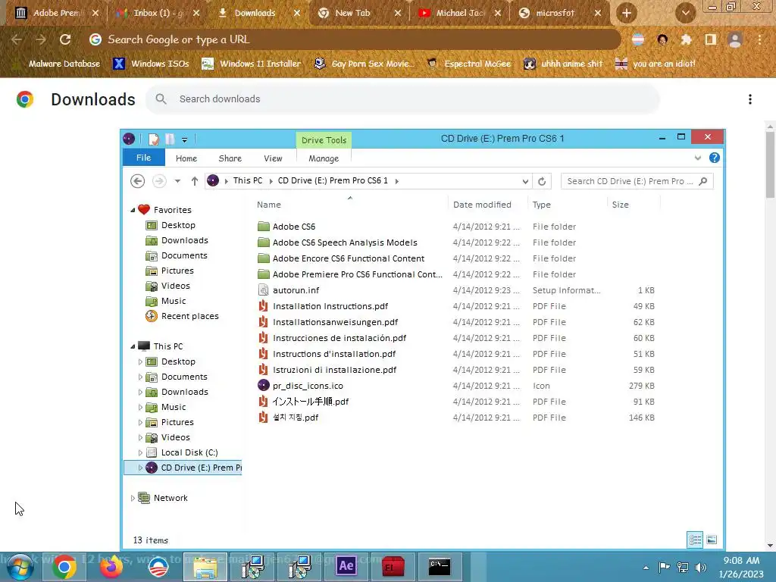Open Downloads page more actions menu

[750, 99]
